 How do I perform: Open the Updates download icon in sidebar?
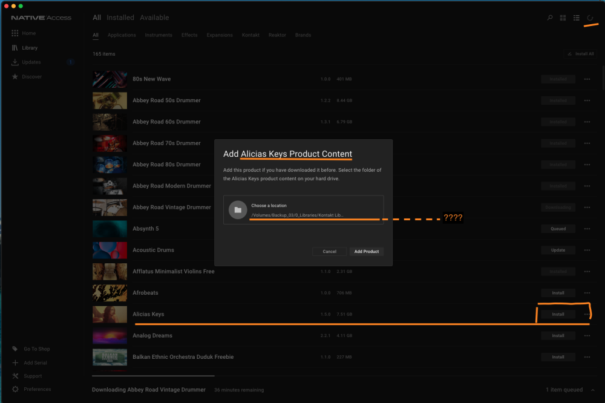coord(15,62)
